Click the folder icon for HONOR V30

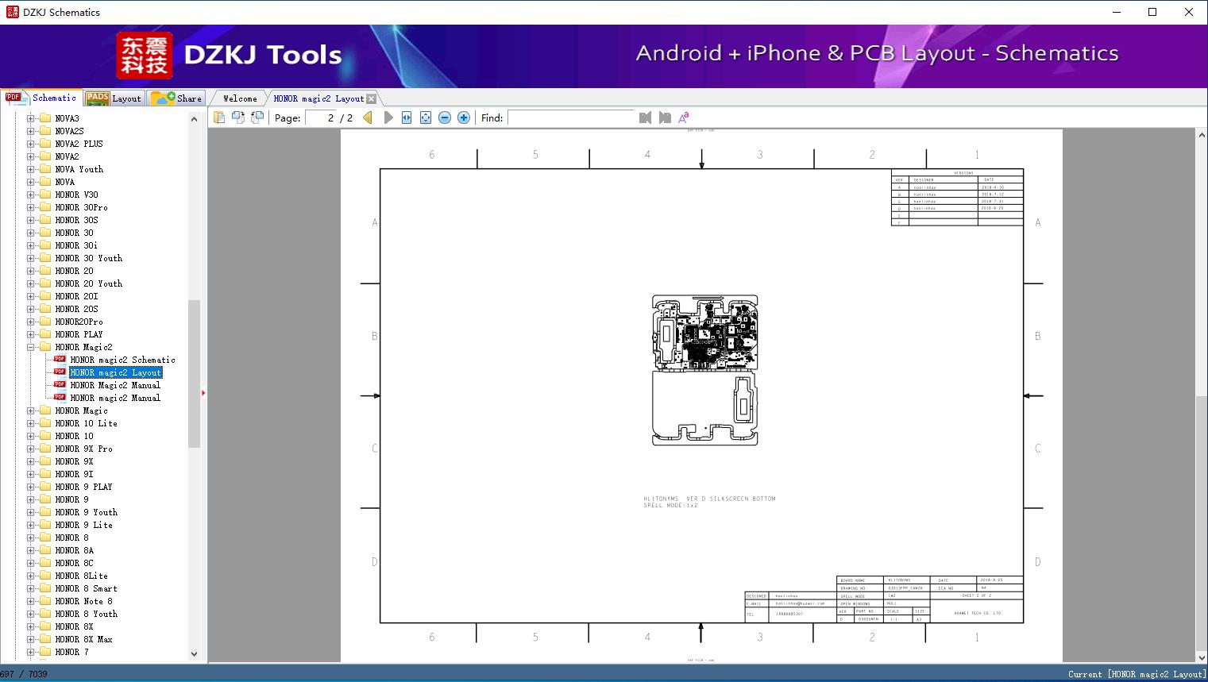(45, 195)
